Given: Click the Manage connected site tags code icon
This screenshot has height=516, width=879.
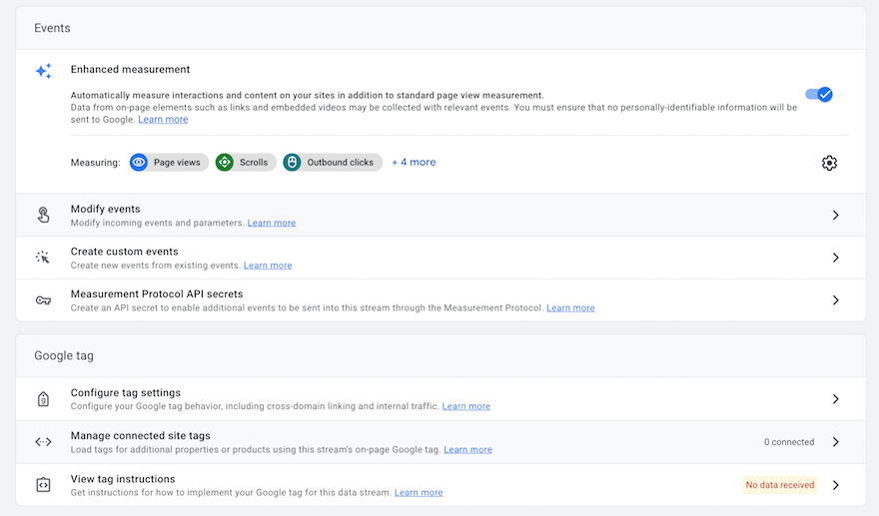Looking at the screenshot, I should point(43,442).
